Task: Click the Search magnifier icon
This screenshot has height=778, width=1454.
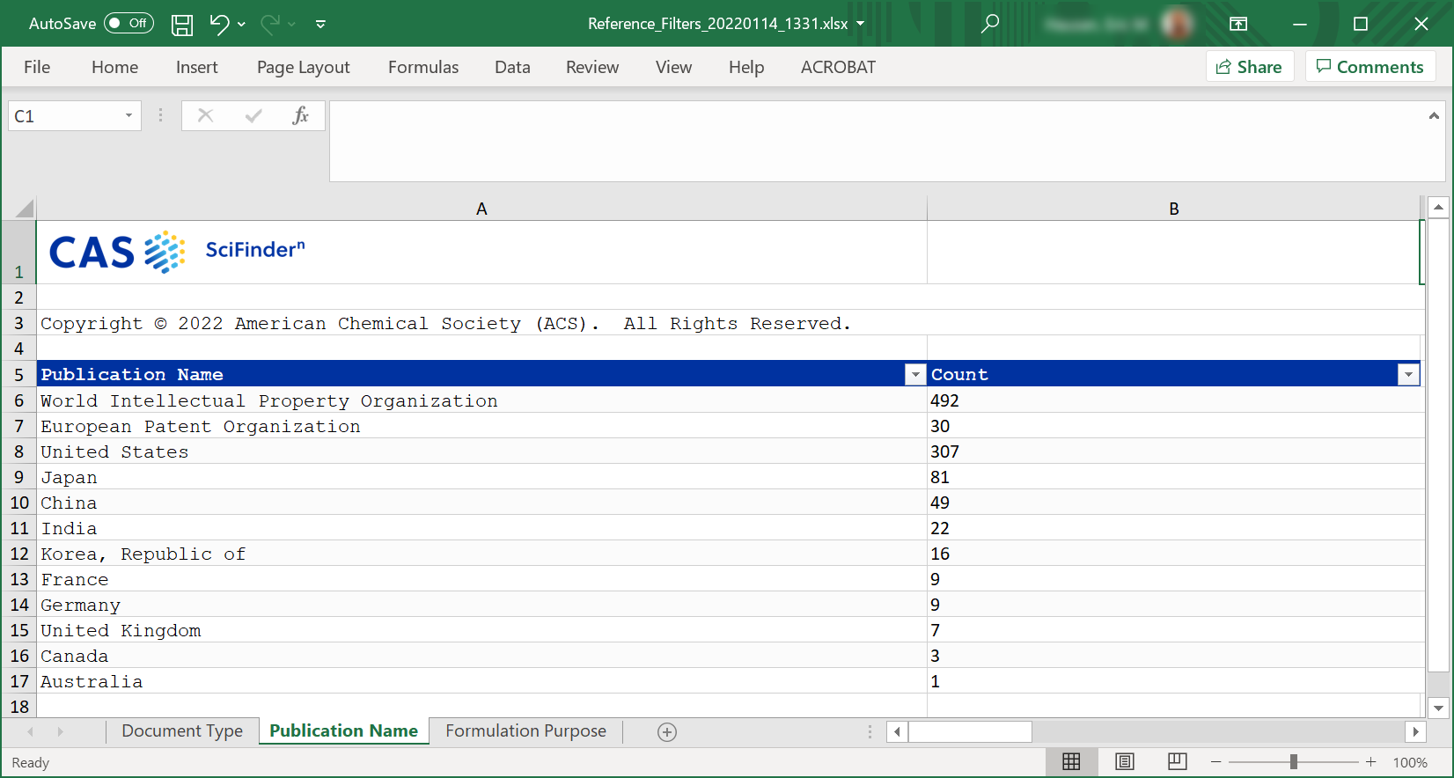Action: tap(990, 24)
